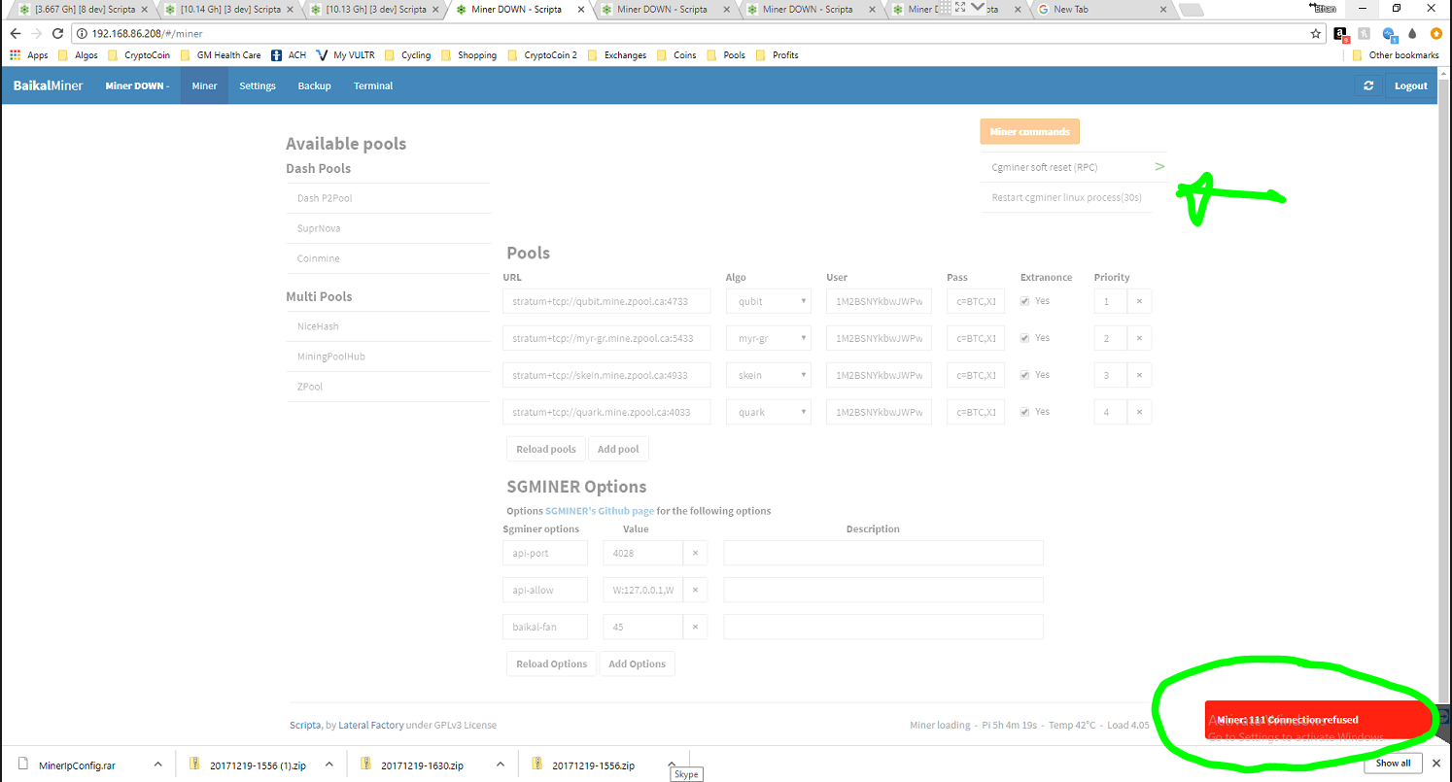Close the New Tab browser tab
This screenshot has width=1452, height=782.
1161,9
